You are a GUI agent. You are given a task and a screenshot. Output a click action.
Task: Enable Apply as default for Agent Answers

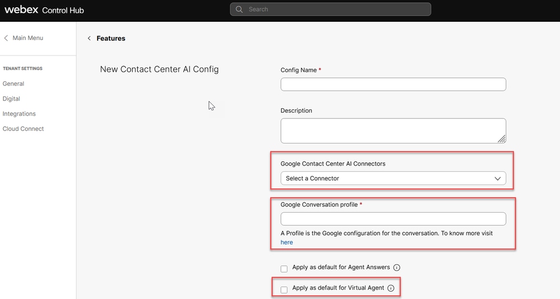[x=284, y=269]
